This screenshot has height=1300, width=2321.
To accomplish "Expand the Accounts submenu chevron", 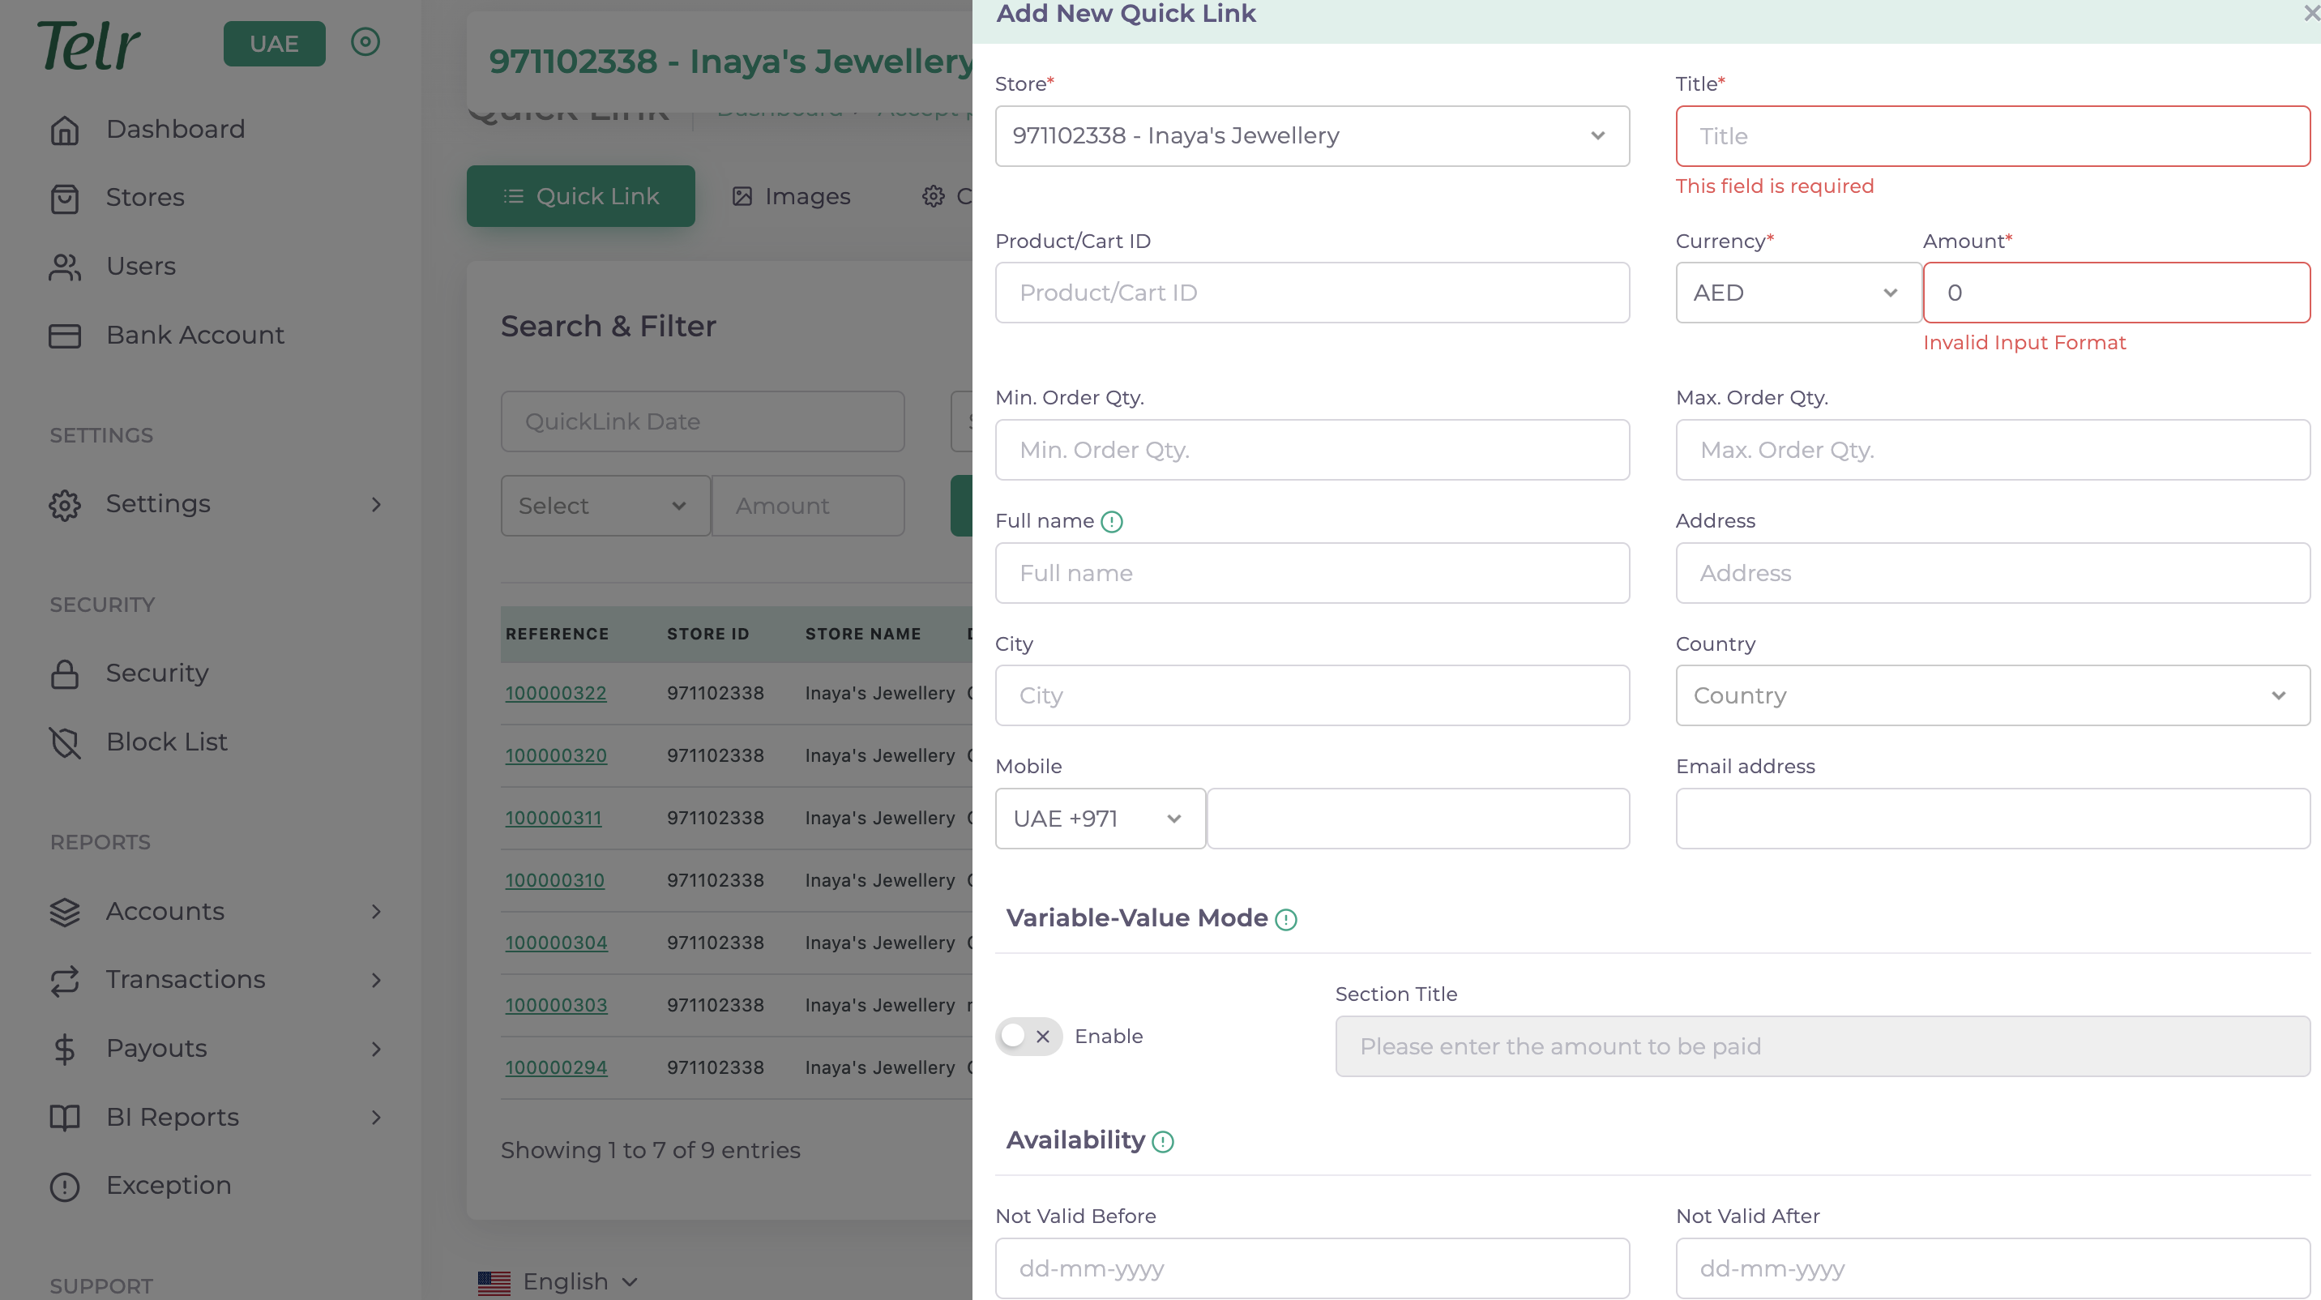I will [377, 912].
